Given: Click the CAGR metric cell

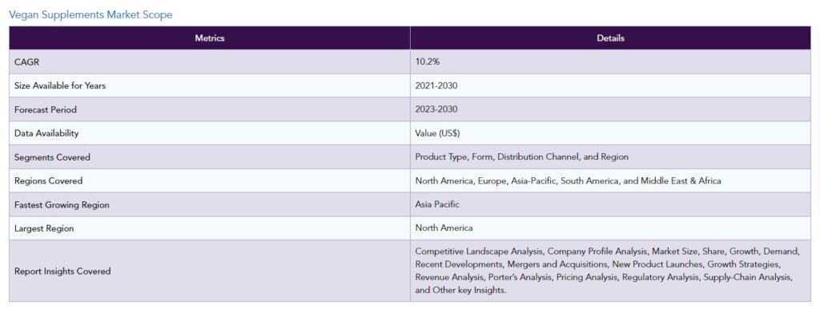Looking at the screenshot, I should [210, 61].
